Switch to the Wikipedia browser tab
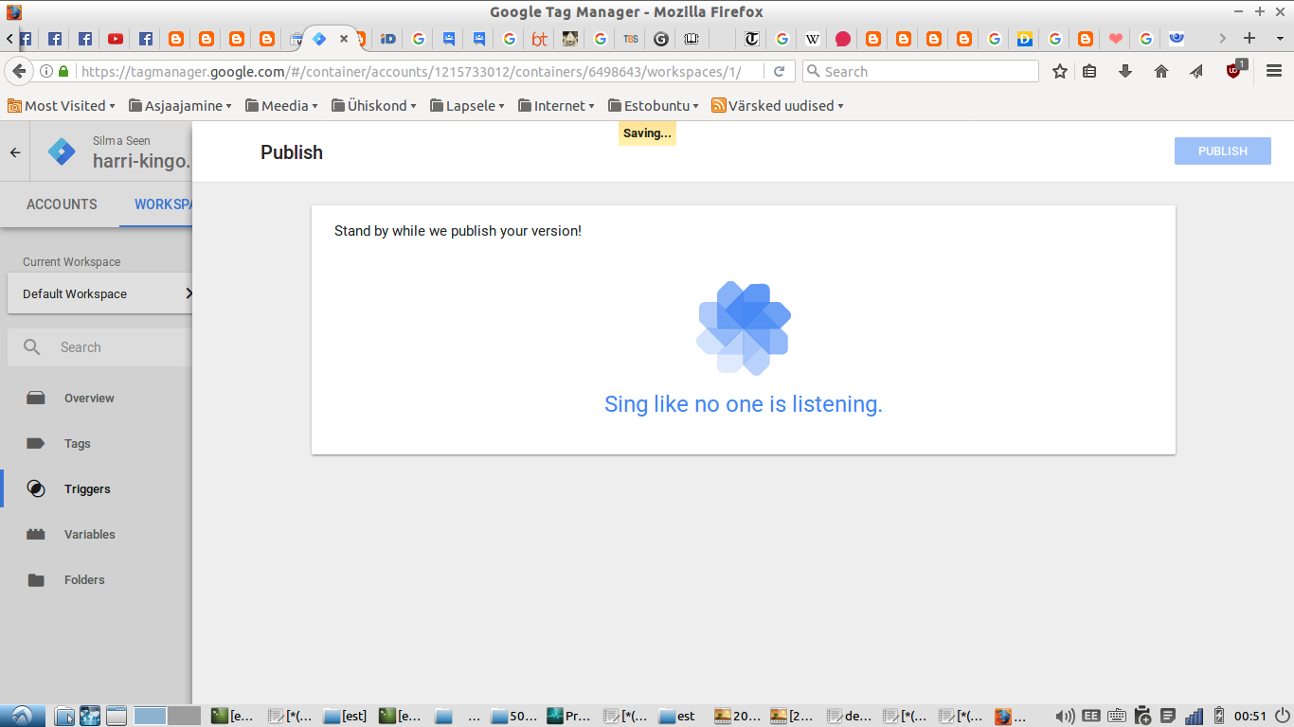 [x=813, y=39]
